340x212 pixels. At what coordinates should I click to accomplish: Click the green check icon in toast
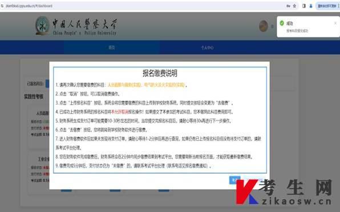282,23
